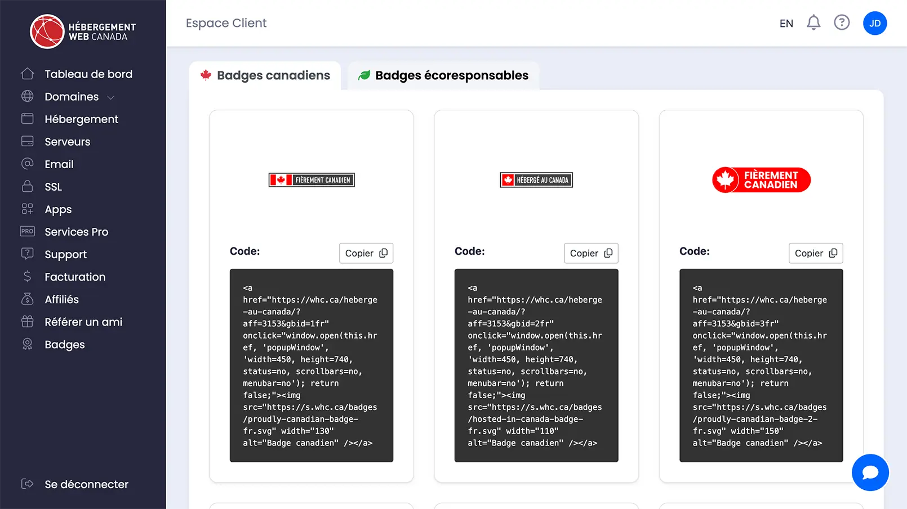Click Se déconnecter to log out
Viewport: 907px width, 509px height.
click(x=87, y=484)
